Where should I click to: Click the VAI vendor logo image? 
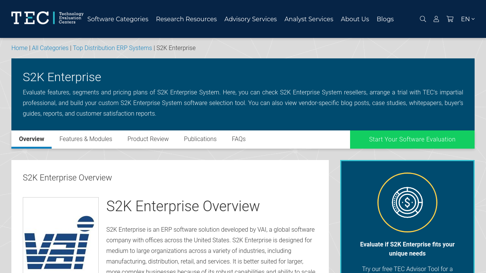[x=61, y=239]
